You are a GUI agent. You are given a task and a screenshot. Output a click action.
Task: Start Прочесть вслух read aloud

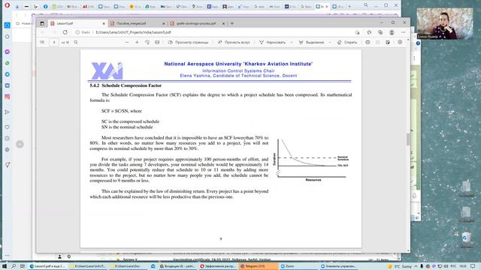pos(234,42)
